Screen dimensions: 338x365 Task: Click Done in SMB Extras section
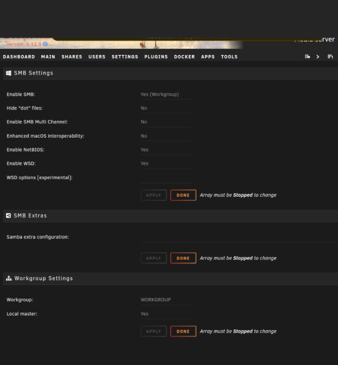click(183, 258)
